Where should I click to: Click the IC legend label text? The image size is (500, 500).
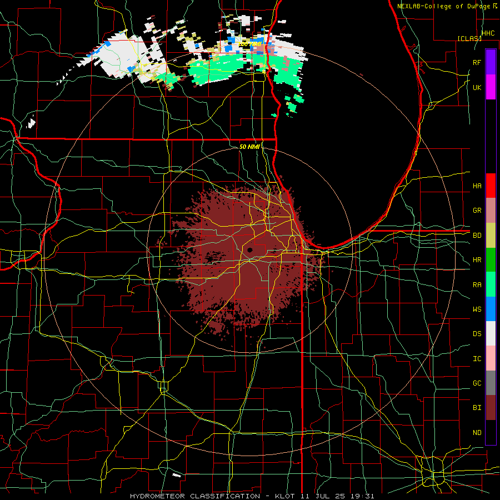[x=477, y=359]
